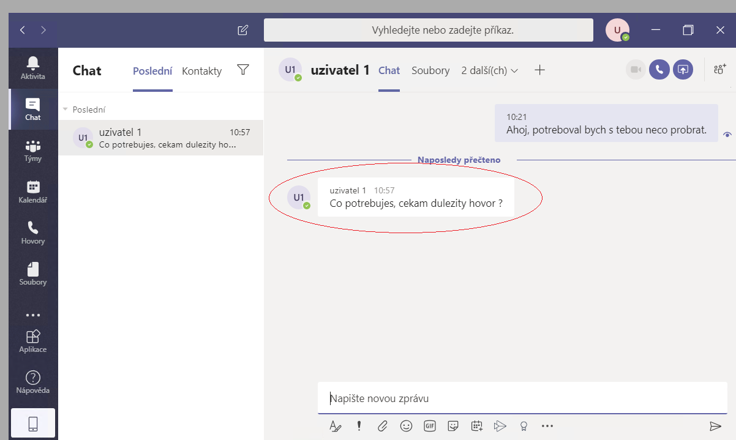Viewport: 736px width, 440px height.
Task: Open Nápověda help menu
Action: [x=33, y=382]
